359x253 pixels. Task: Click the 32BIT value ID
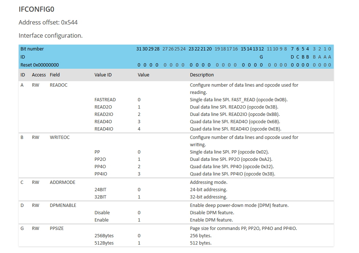tap(100, 197)
